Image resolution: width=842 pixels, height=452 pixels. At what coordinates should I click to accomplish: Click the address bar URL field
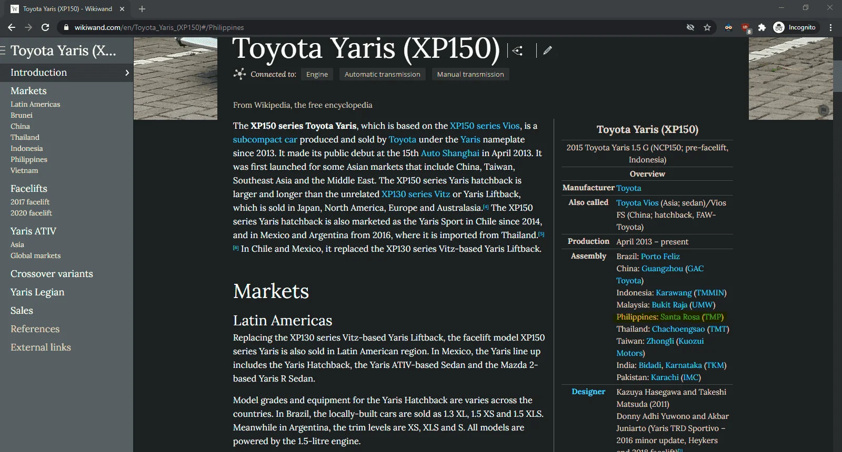click(x=368, y=27)
